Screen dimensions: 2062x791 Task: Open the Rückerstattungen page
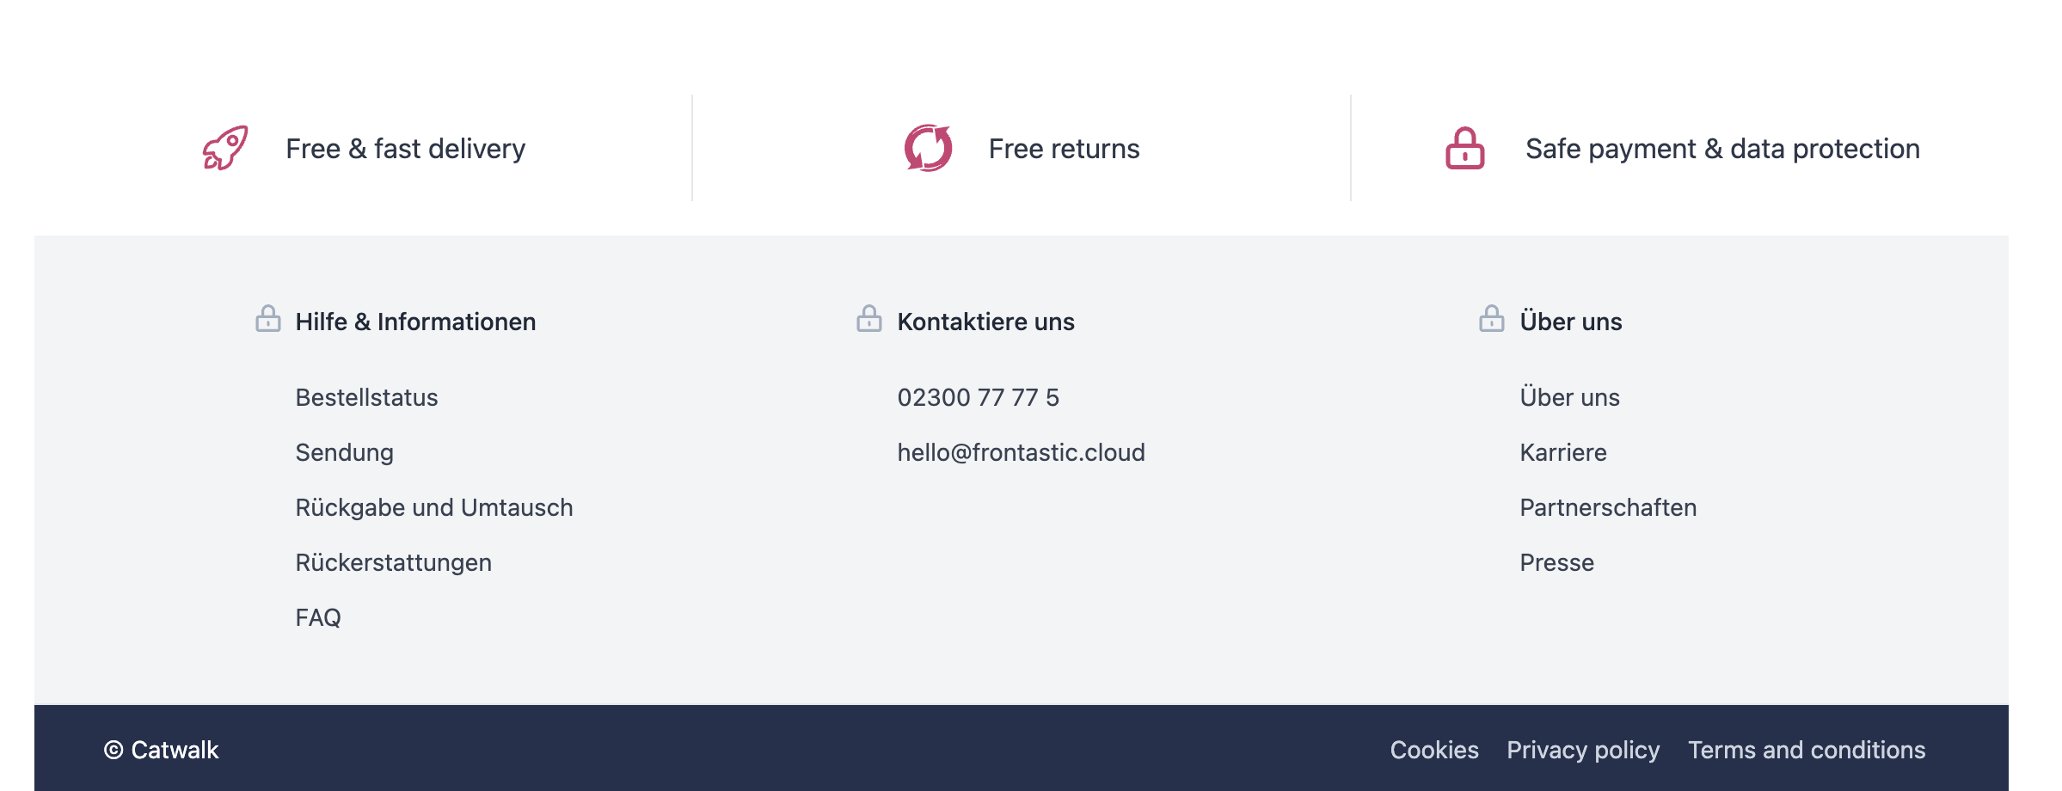(x=394, y=562)
